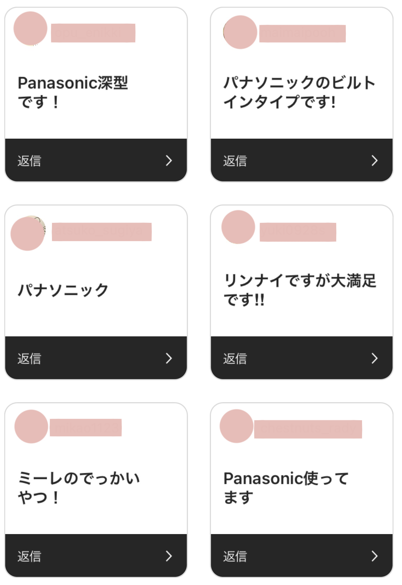Viewport: 402px width, 585px height.
Task: Click 返信 under "パナソニックのビルトインタイプです!"
Action: pos(235,161)
